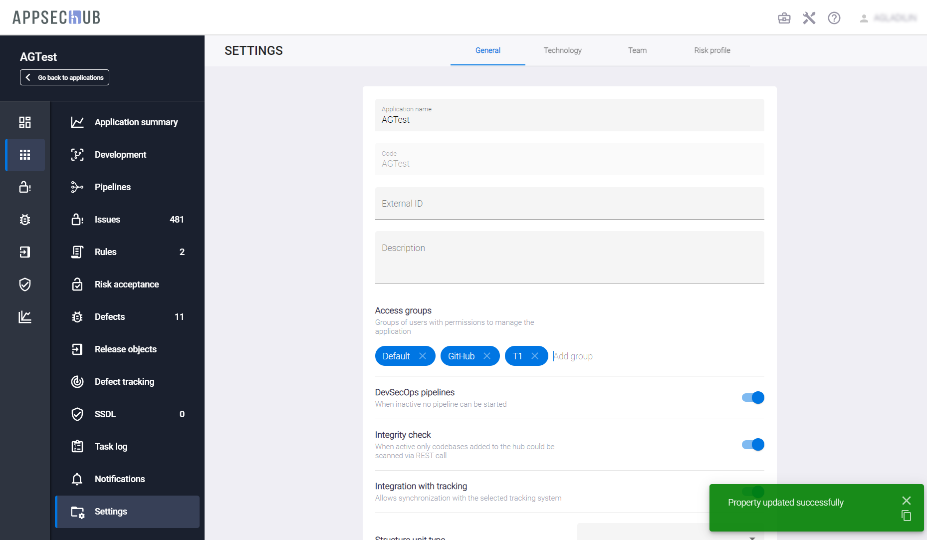Image resolution: width=927 pixels, height=540 pixels.
Task: Click Go back to applications button
Action: click(x=64, y=77)
